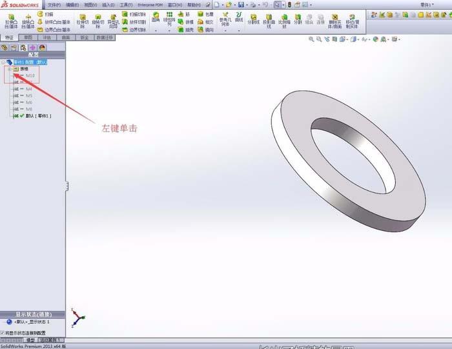Open the Hole Wizard (异型孔向导) tool
This screenshot has width=452, height=349.
point(113,21)
